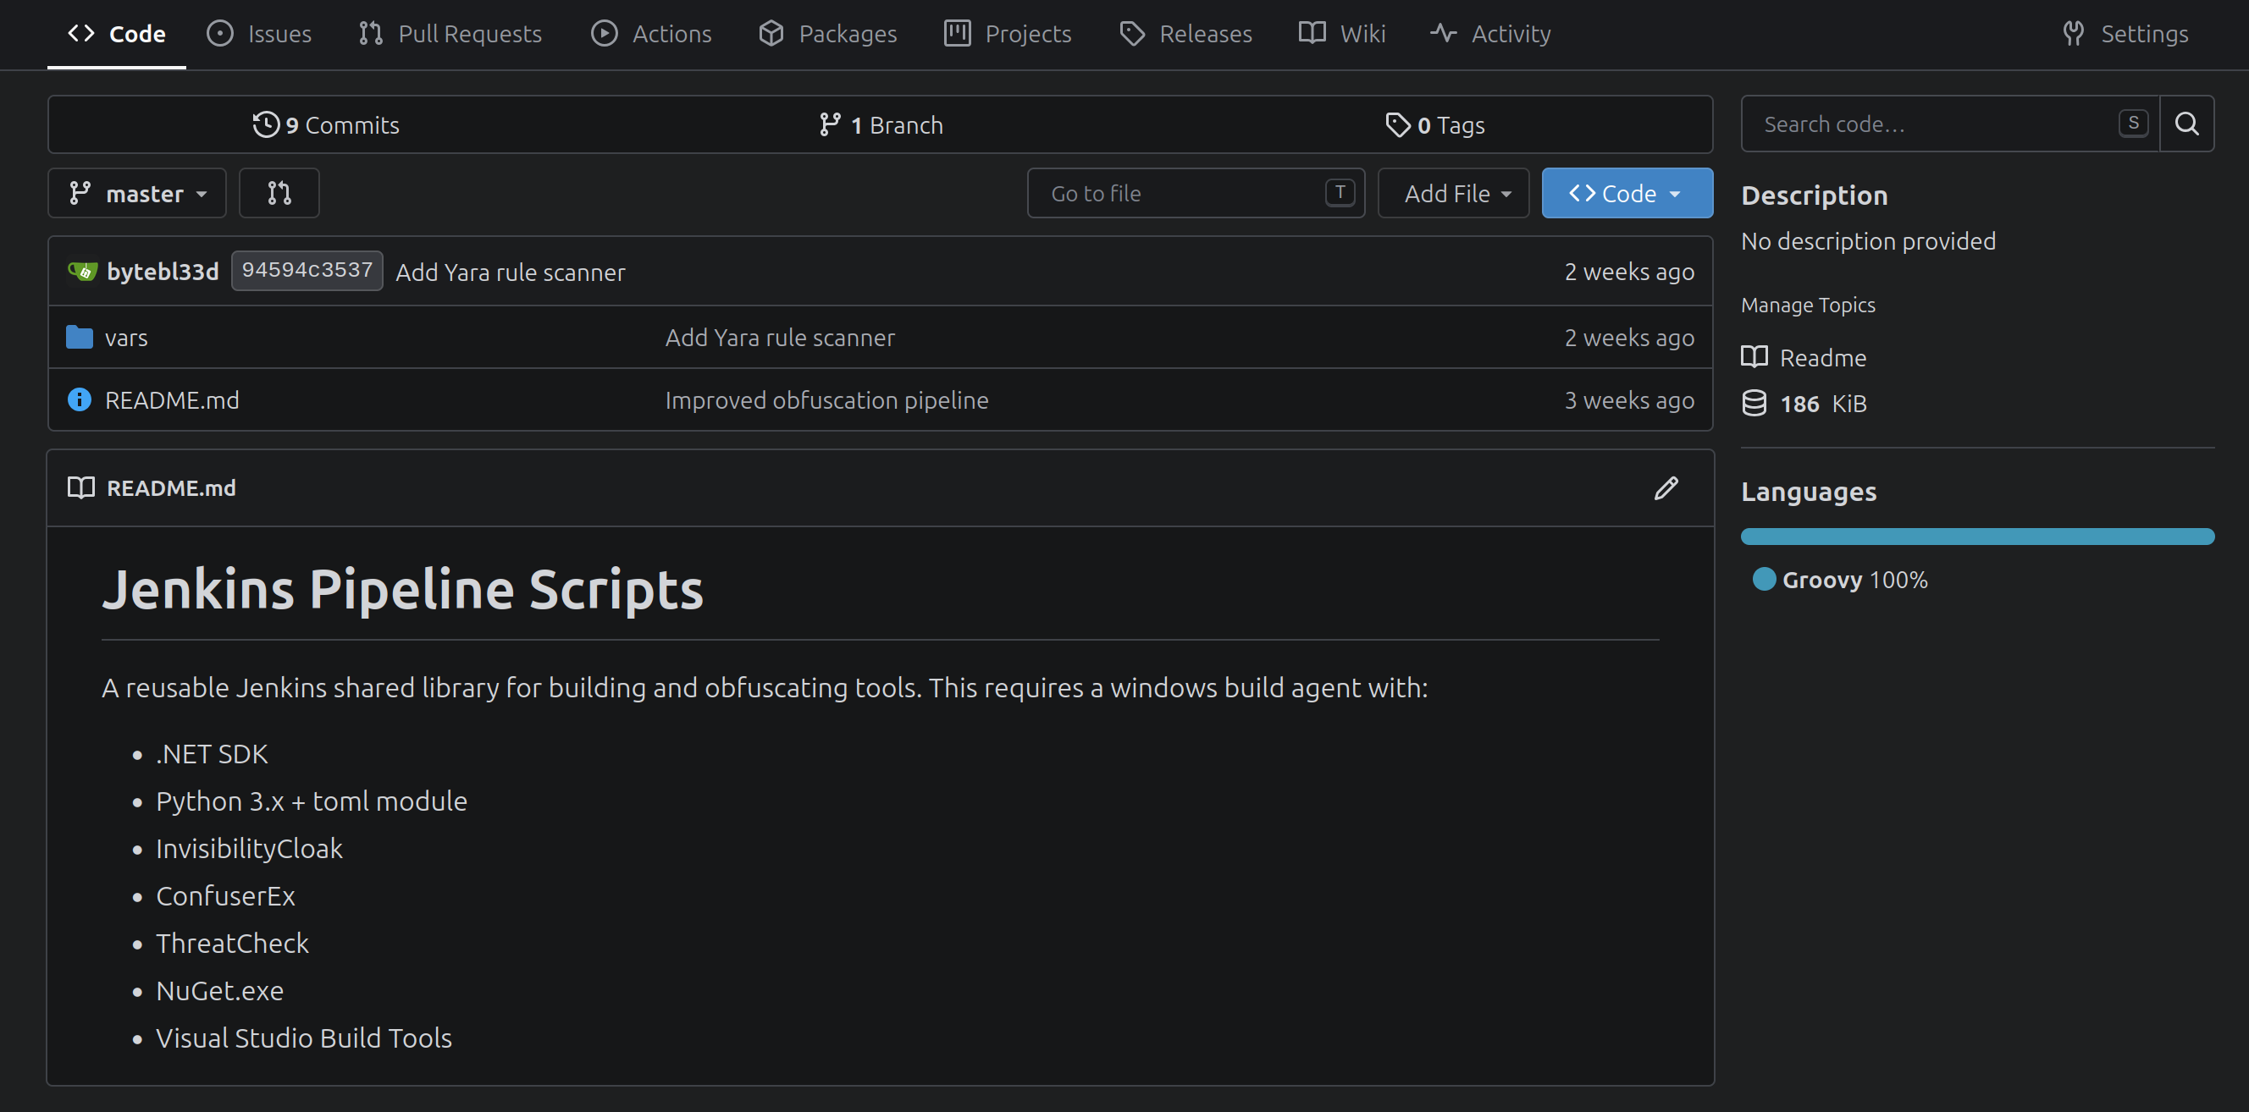Open the Wiki tab

[x=1341, y=34]
